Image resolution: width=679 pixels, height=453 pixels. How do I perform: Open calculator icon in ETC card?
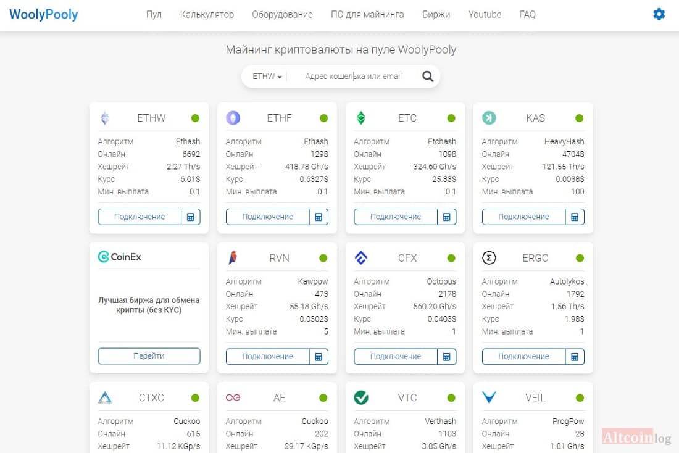[446, 217]
